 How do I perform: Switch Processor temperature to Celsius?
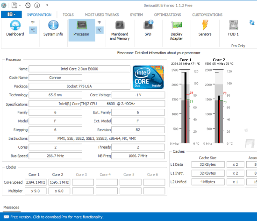100,30
